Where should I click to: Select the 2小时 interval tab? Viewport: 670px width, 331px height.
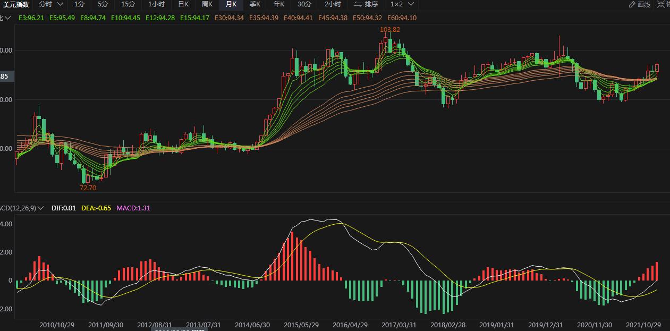tap(333, 4)
